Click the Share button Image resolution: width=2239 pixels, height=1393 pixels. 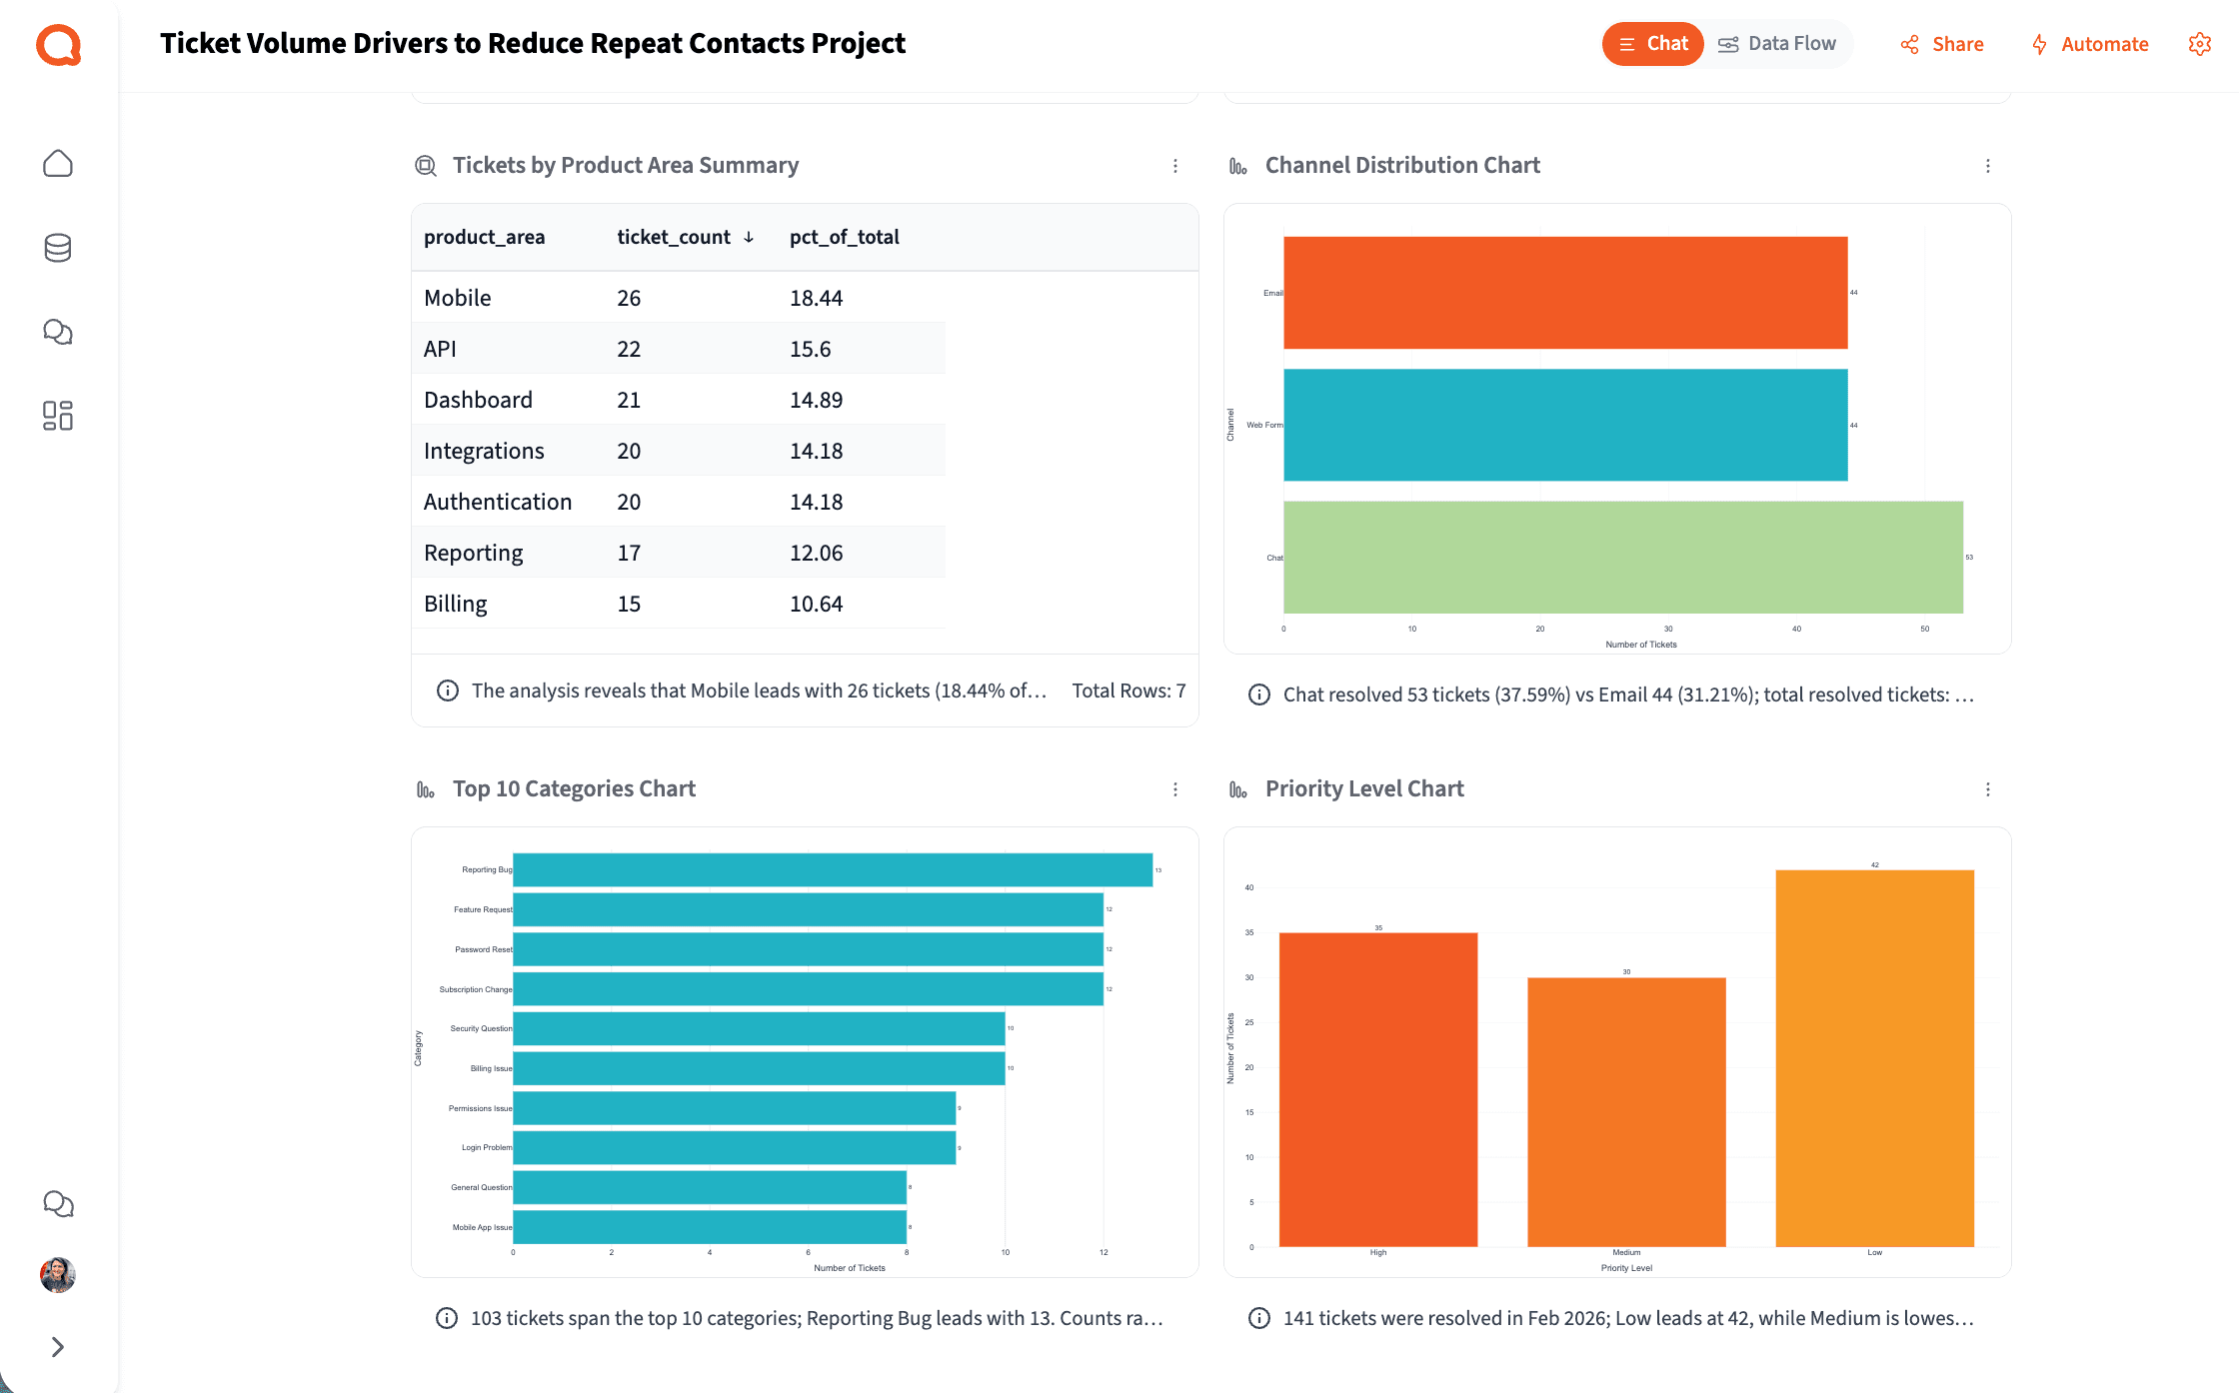tap(1940, 44)
